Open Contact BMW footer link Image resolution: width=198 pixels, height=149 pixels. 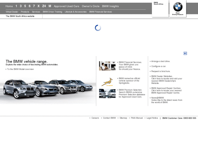109,118
